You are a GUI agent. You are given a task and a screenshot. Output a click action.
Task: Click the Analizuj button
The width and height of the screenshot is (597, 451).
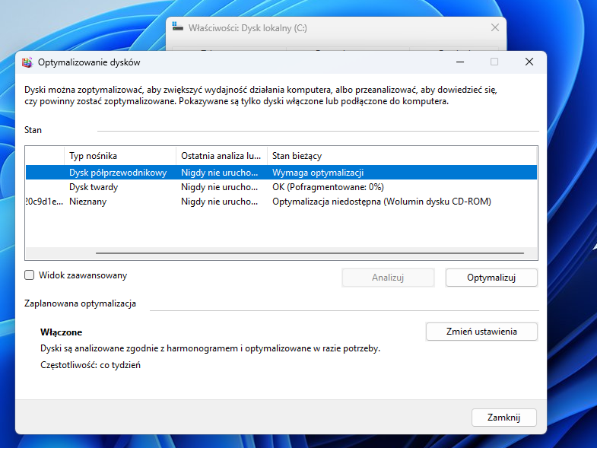pos(388,278)
